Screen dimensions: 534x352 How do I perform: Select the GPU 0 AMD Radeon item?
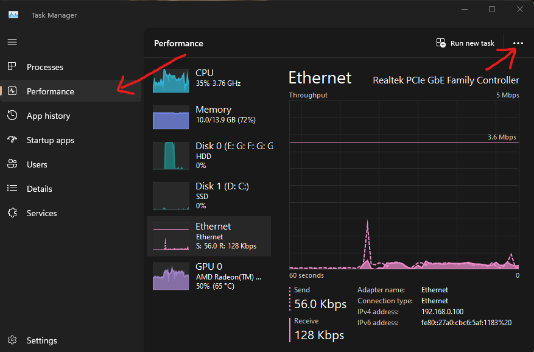pyautogui.click(x=209, y=275)
